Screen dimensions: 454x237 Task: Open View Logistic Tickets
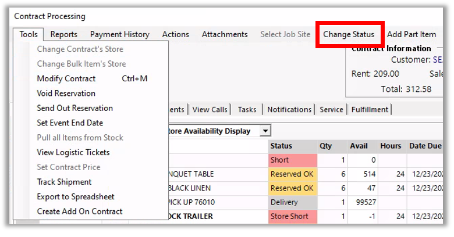[73, 153]
